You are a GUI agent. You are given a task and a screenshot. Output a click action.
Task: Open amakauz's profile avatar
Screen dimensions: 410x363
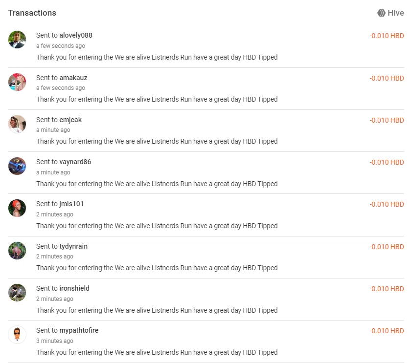pos(17,82)
